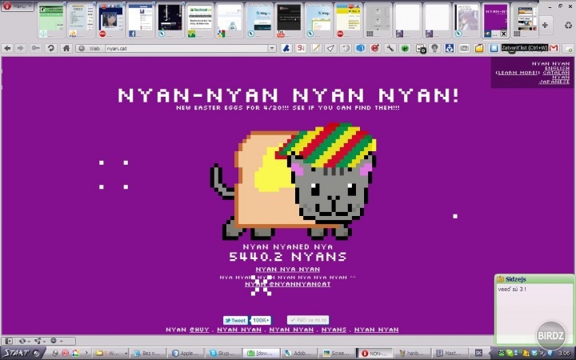The image size is (576, 360).
Task: Open the Gmail extension icon
Action: [554, 48]
